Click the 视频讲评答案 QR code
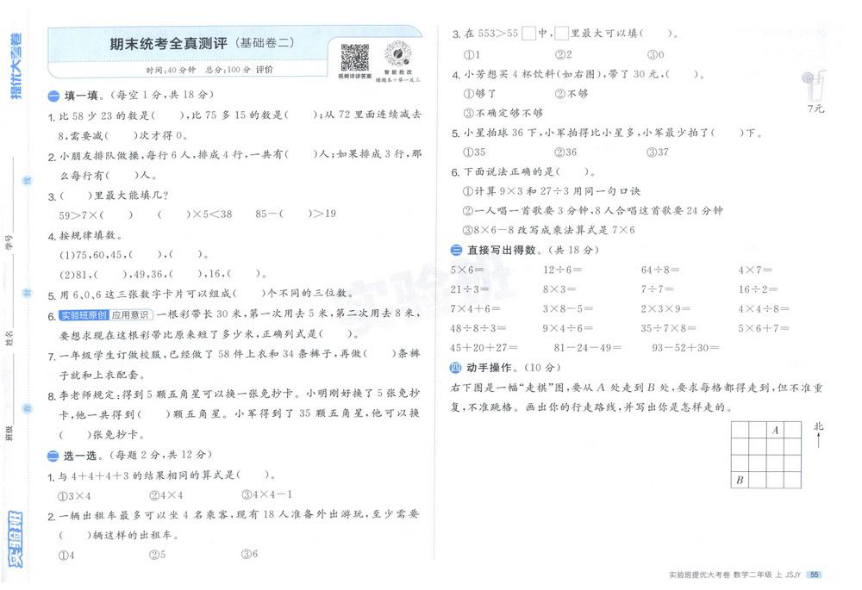862x590 pixels. tap(354, 56)
